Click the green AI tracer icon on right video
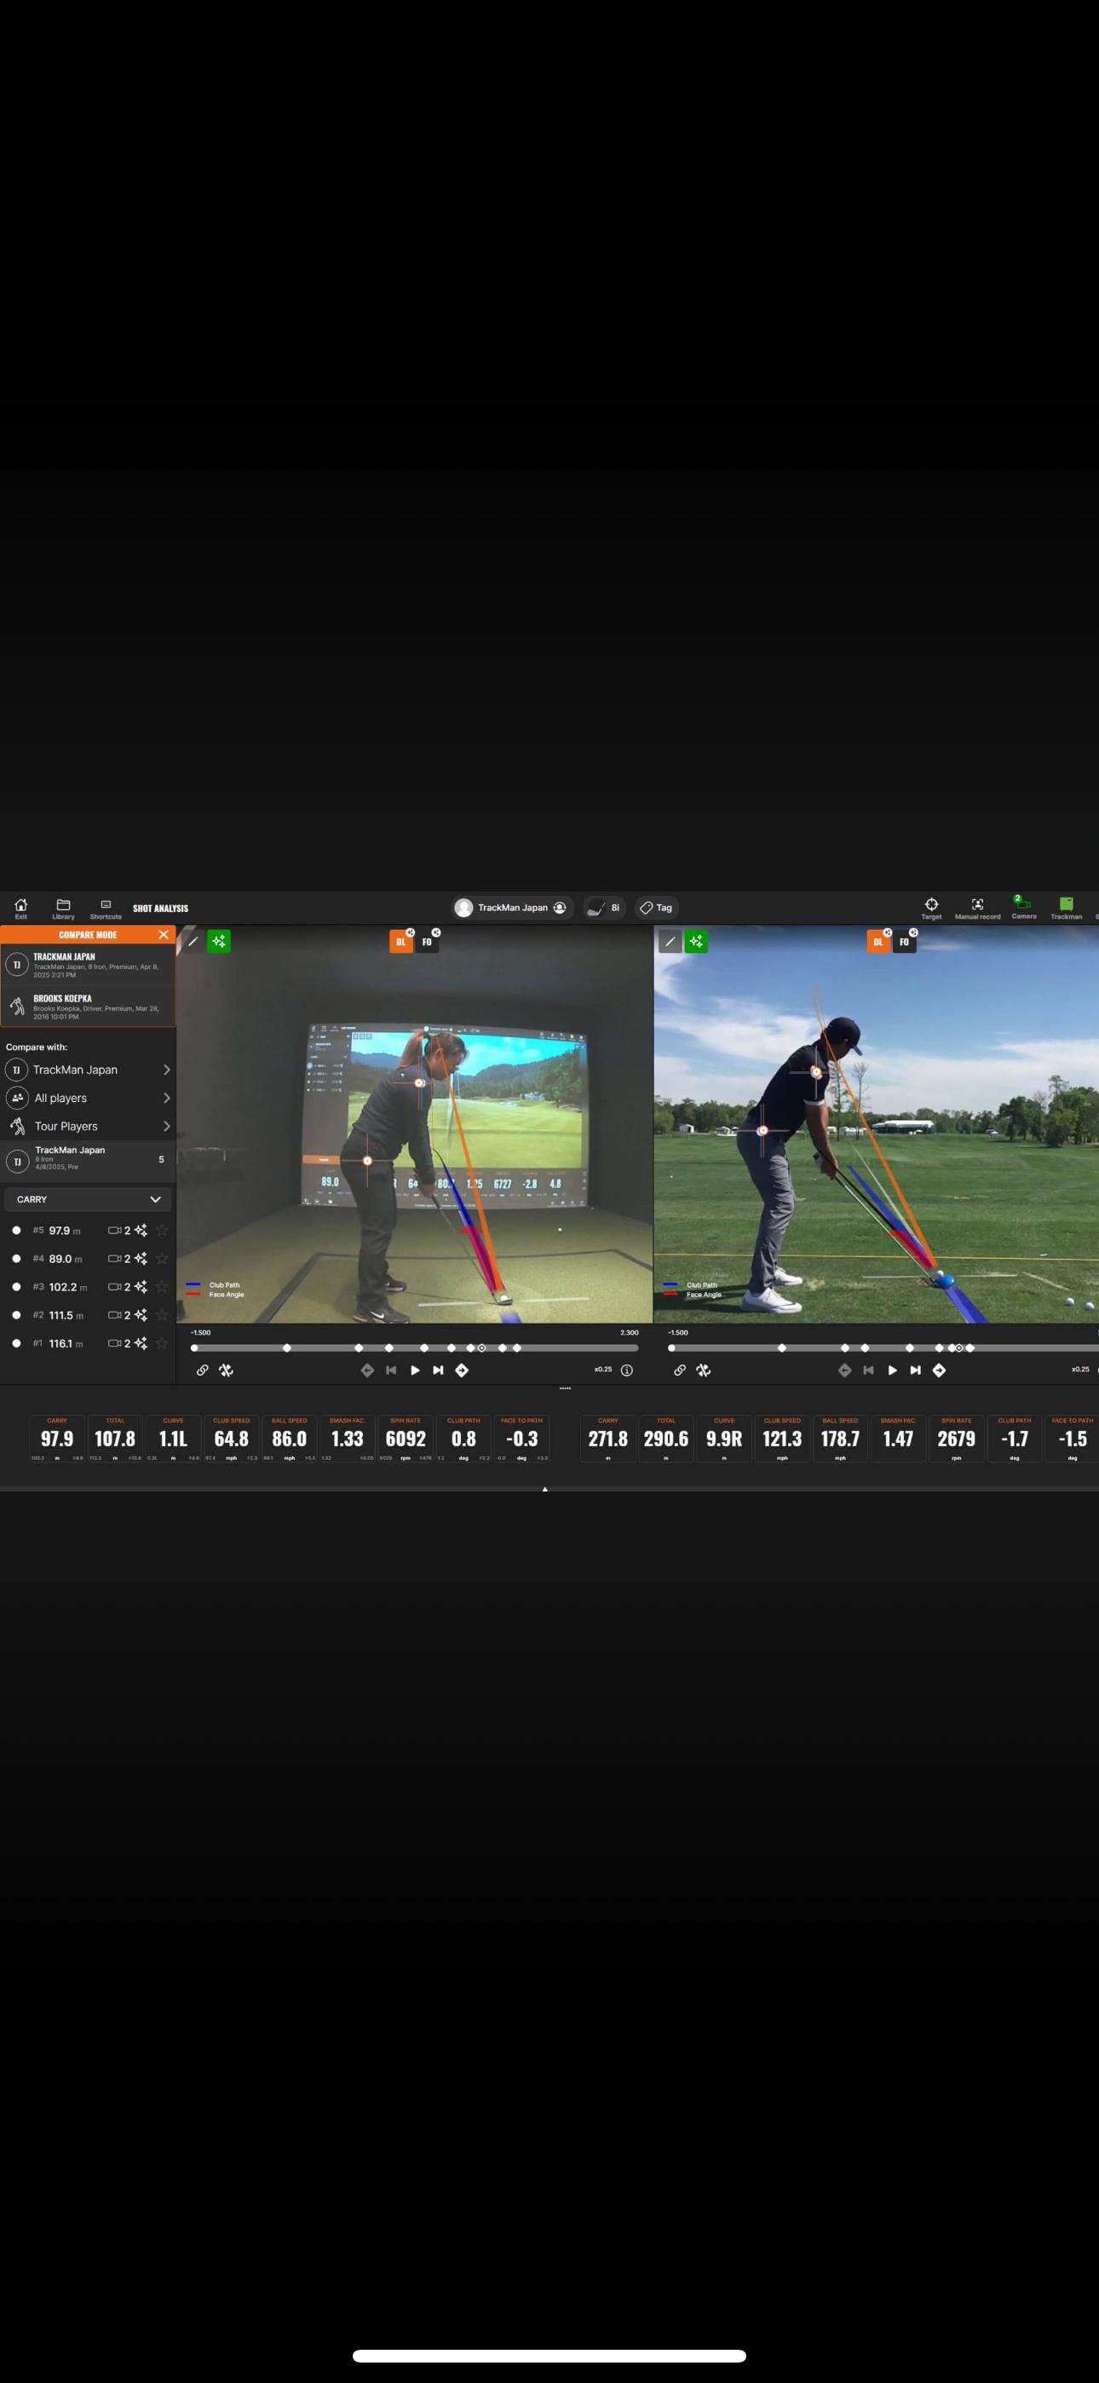1099x2383 pixels. tap(696, 942)
